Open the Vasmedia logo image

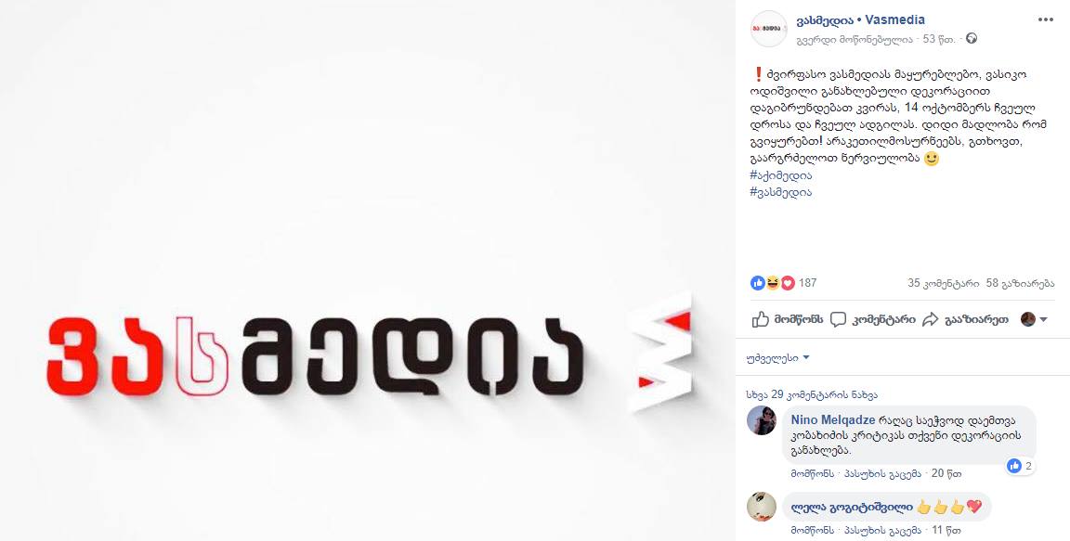(369, 271)
